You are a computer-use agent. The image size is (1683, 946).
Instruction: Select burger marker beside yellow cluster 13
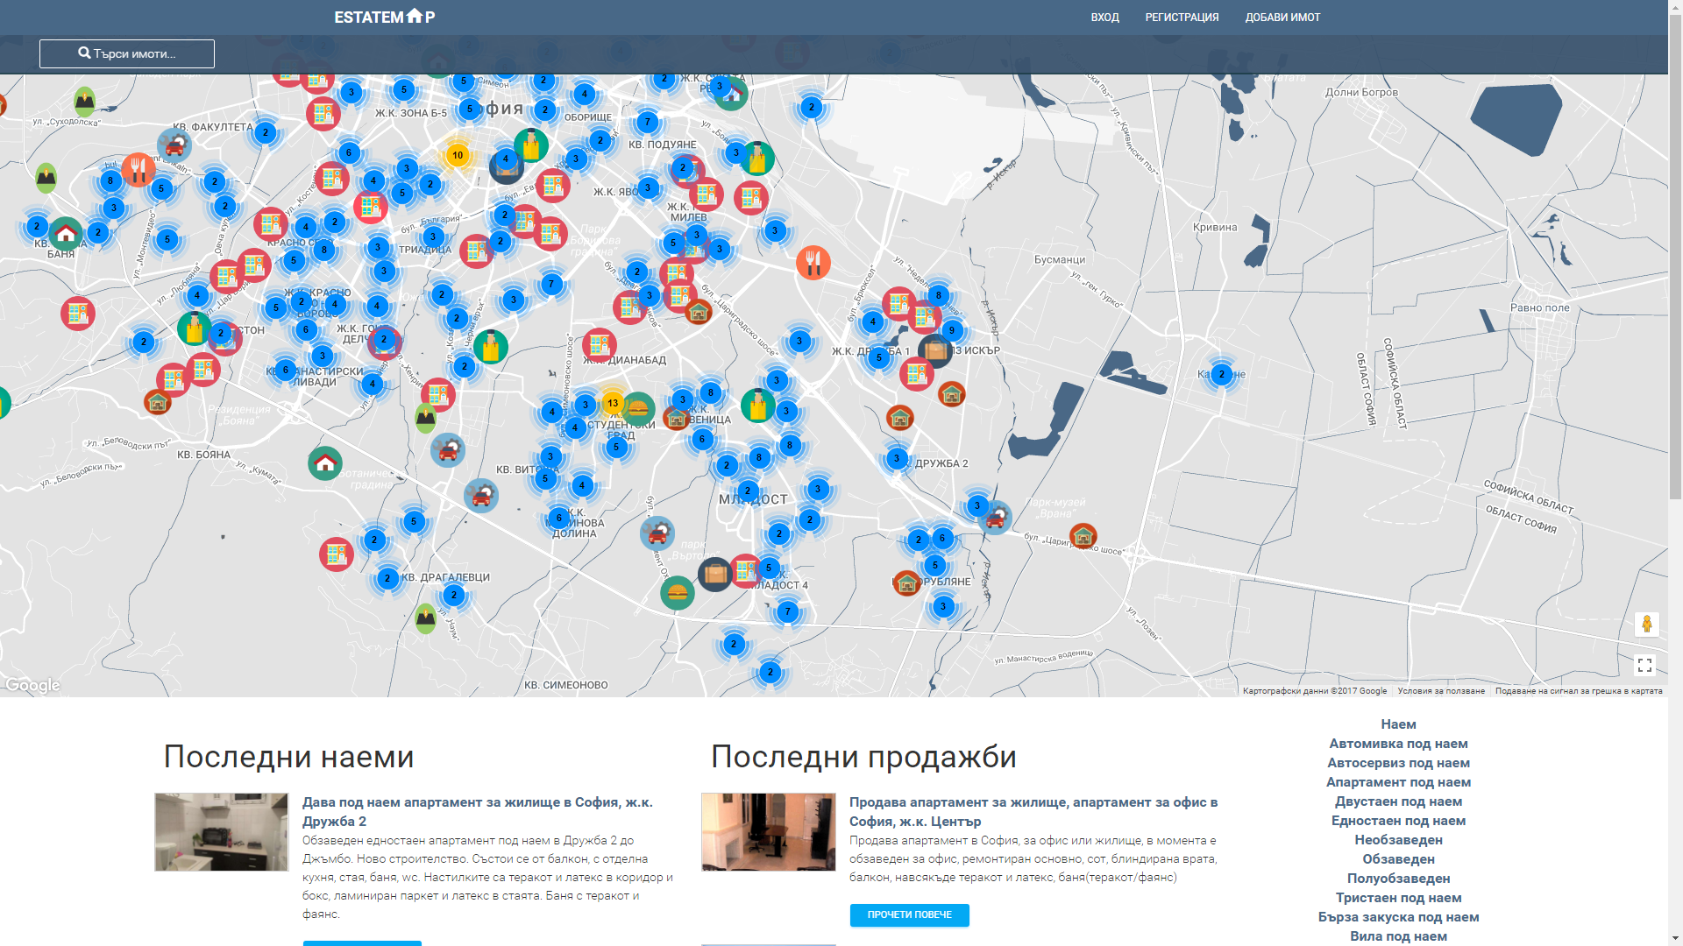(x=639, y=409)
